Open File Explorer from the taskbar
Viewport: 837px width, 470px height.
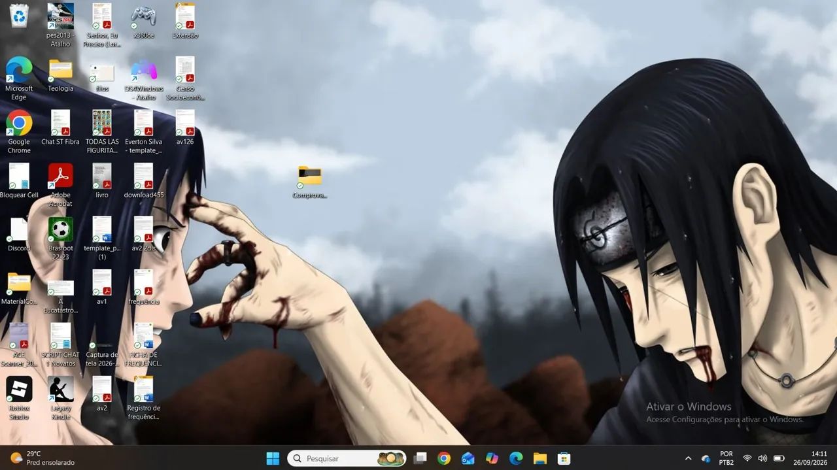540,458
